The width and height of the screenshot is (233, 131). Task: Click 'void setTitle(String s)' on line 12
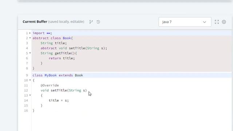coord(64,91)
